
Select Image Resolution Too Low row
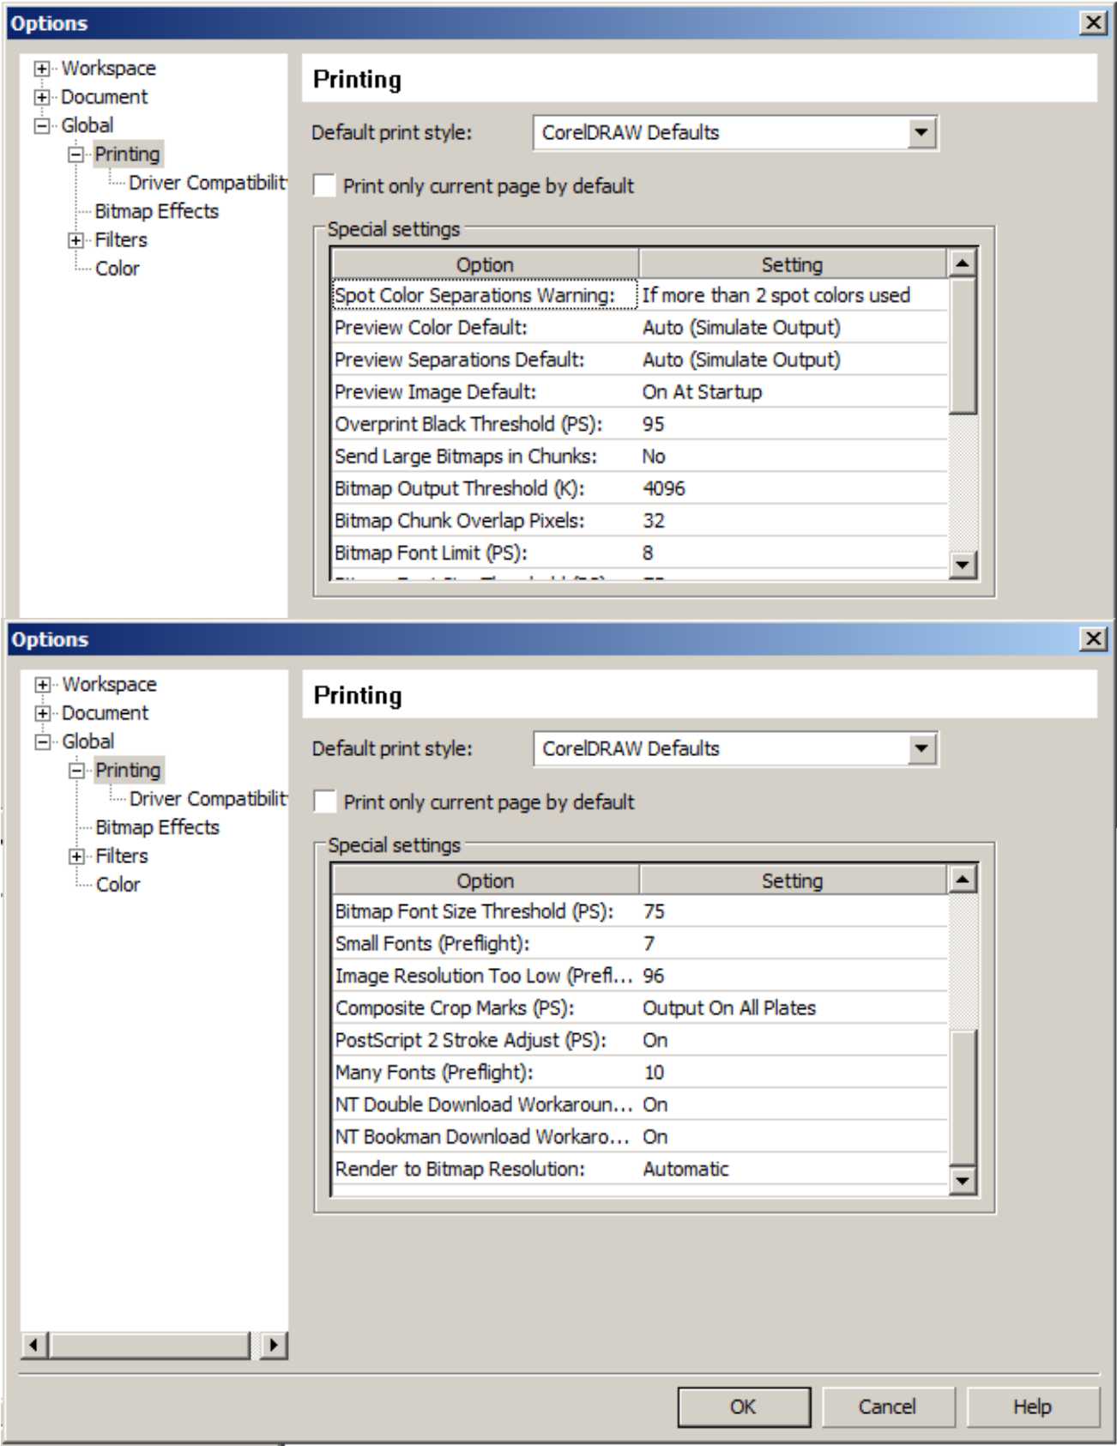[x=640, y=976]
